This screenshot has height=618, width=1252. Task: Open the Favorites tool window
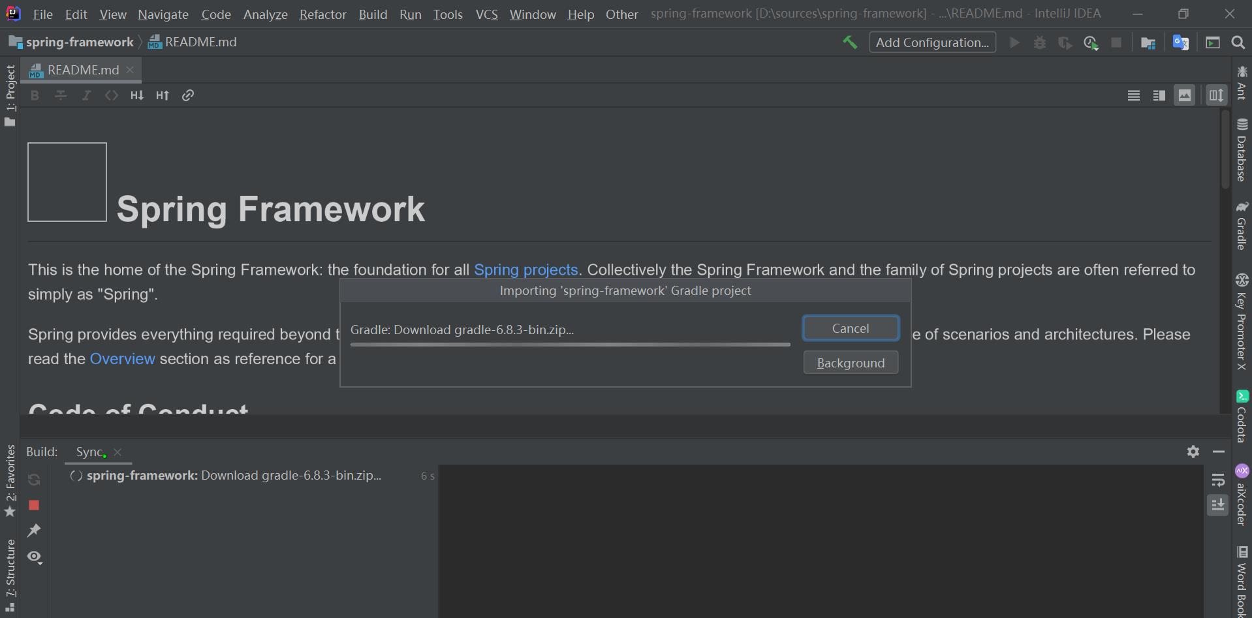click(x=10, y=480)
